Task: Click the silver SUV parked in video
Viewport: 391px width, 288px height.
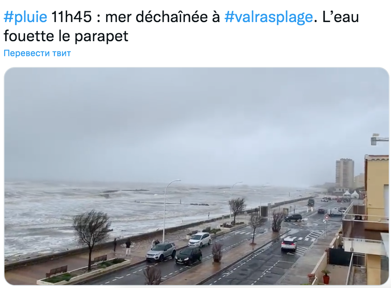Action: coord(161,251)
